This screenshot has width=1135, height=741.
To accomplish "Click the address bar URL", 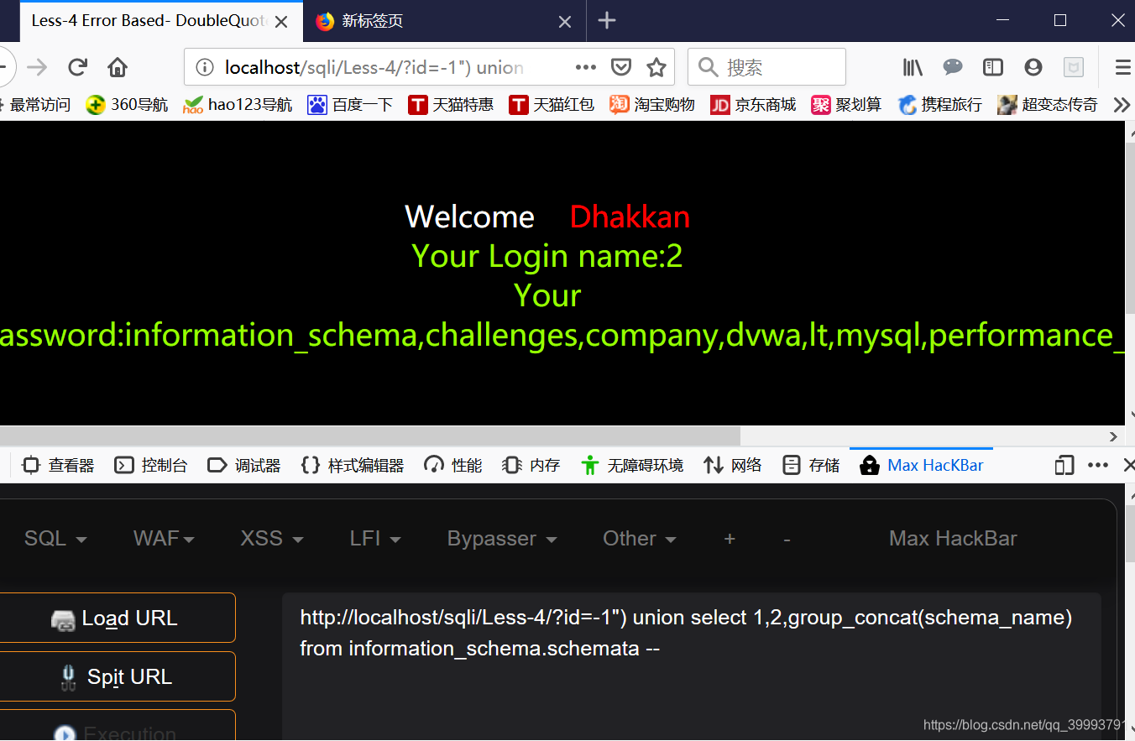I will (374, 67).
